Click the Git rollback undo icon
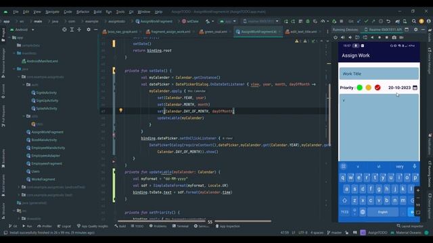 point(388,21)
